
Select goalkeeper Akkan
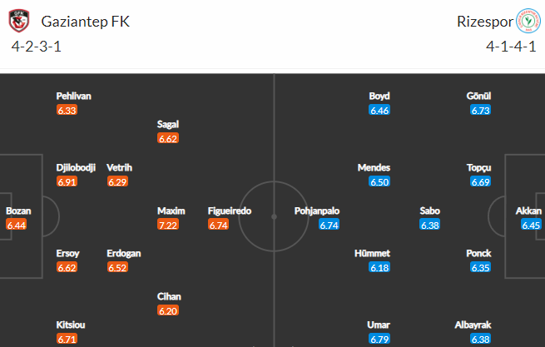[x=528, y=211]
